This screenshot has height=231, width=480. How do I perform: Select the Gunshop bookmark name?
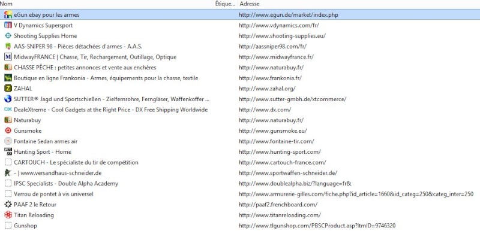(x=25, y=226)
